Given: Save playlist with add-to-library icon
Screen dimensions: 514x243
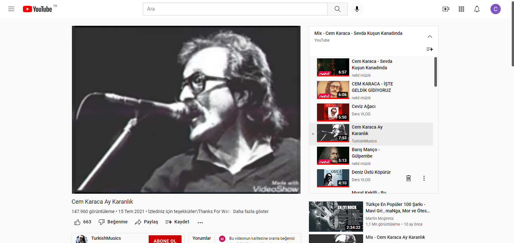Looking at the screenshot, I should tap(430, 49).
